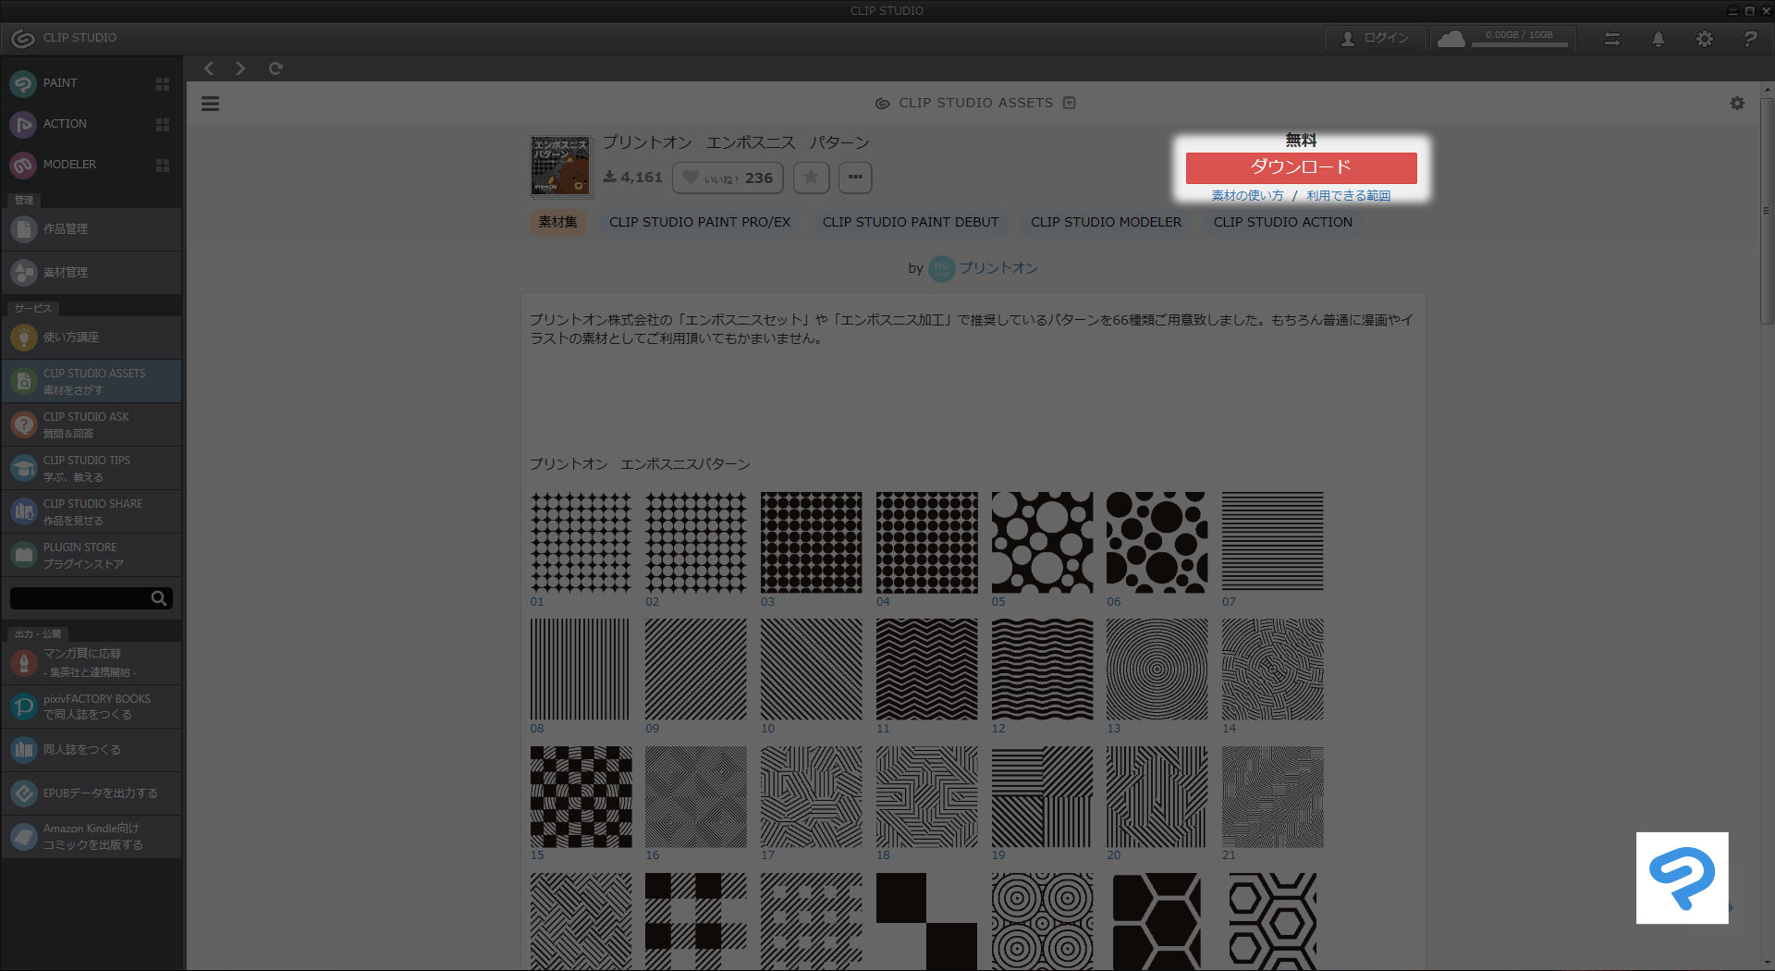Viewport: 1775px width, 971px height.
Task: Open pattern thumbnail 05 with circles
Action: point(1042,542)
